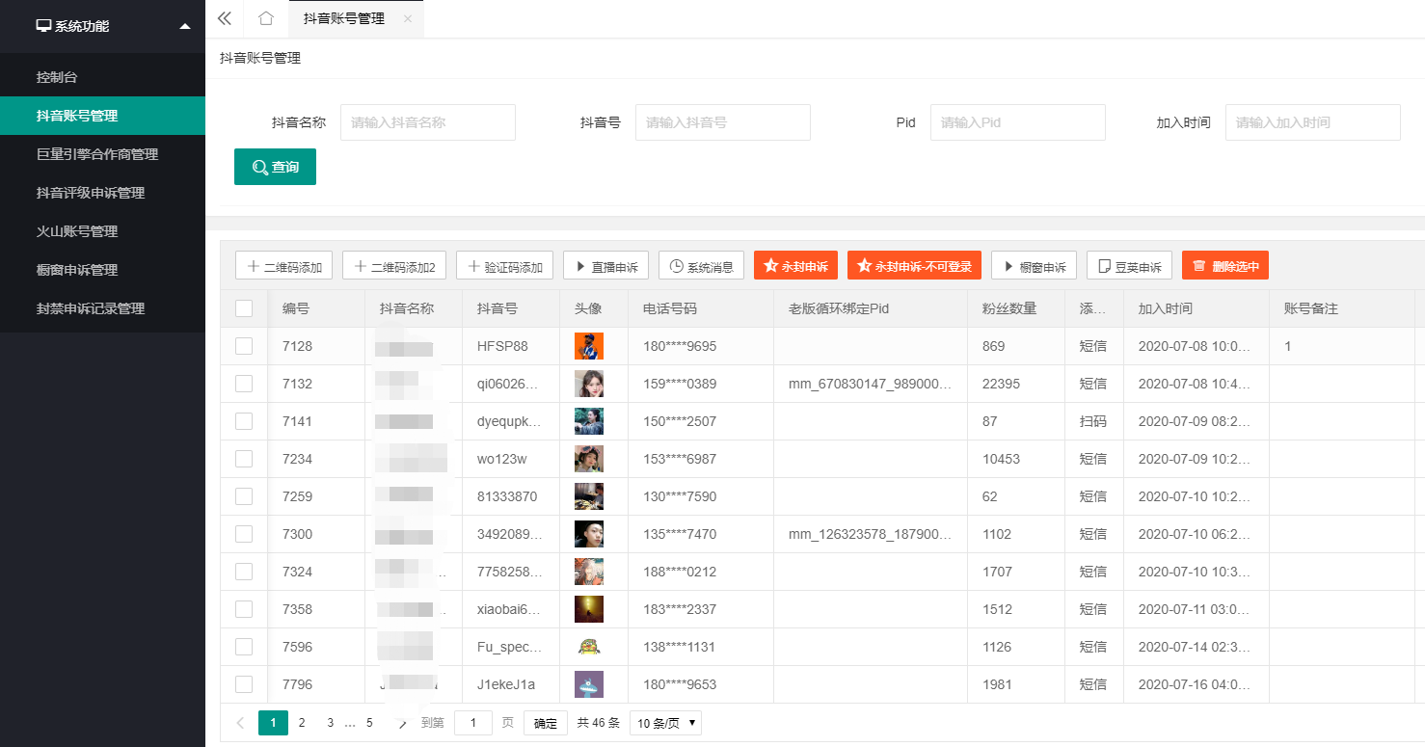
Task: Click the 直播申诉 button
Action: (605, 266)
